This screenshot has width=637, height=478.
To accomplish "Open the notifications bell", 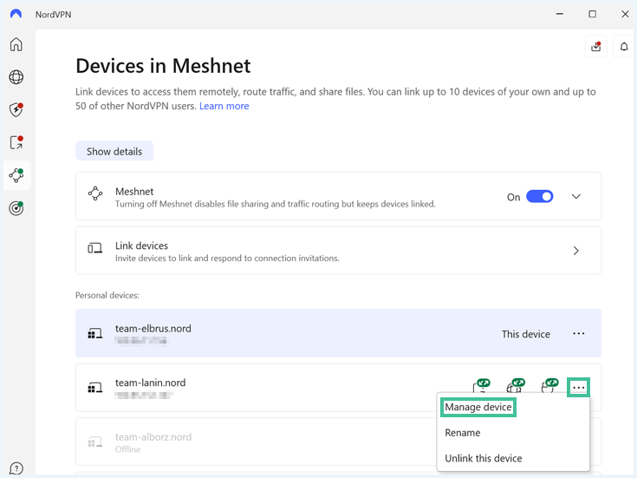I will click(624, 47).
